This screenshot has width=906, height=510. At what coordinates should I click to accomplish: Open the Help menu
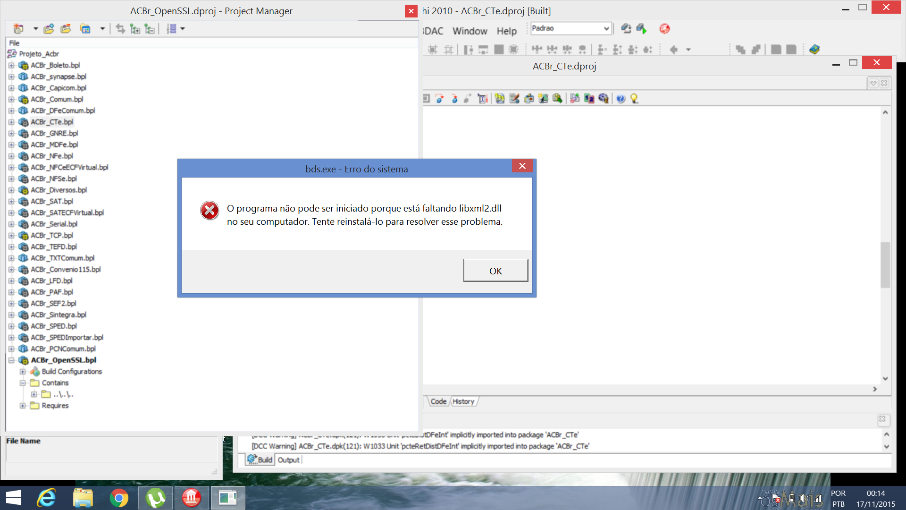click(x=506, y=31)
